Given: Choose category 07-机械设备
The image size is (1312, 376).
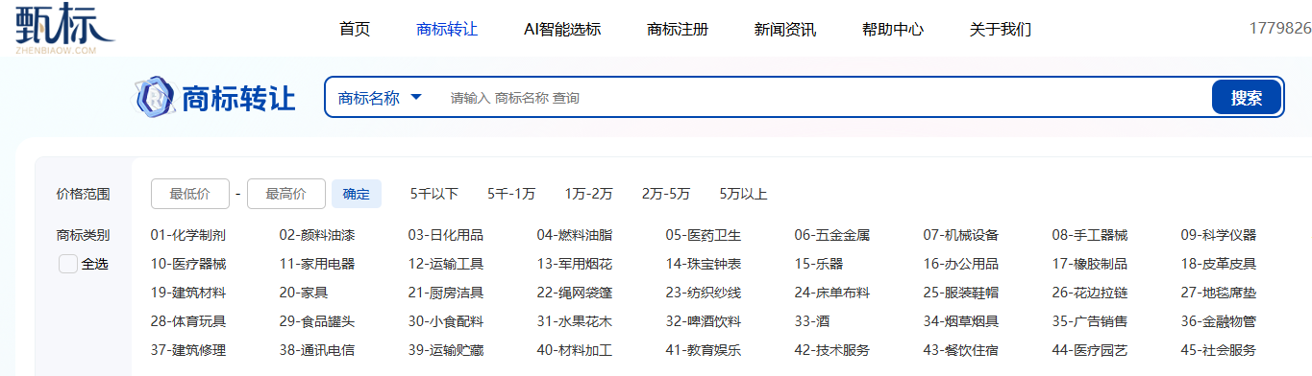Looking at the screenshot, I should click(961, 235).
